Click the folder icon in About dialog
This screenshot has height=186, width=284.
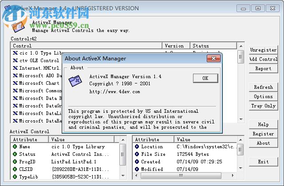pyautogui.click(x=75, y=81)
